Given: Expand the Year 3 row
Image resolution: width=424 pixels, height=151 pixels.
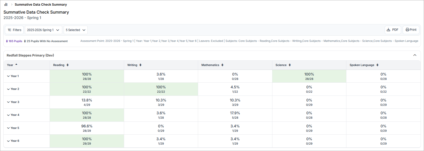Looking at the screenshot, I should tap(8, 102).
